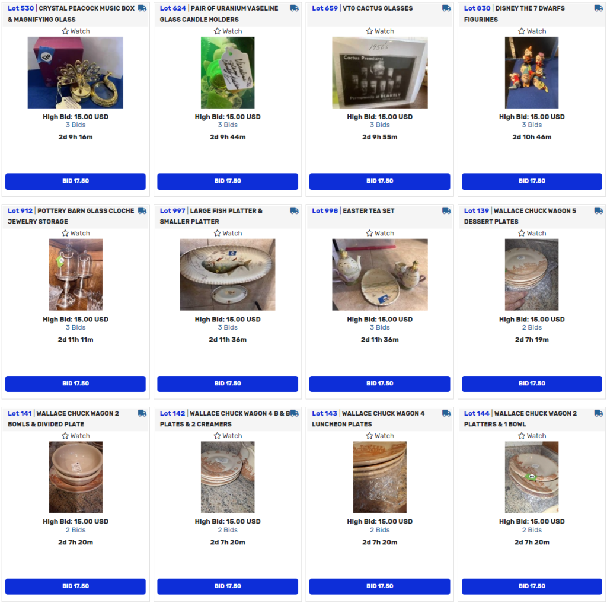This screenshot has height=603, width=607.
Task: Open the Wallace Chuck Wagon dessert plates photo
Action: (x=532, y=275)
